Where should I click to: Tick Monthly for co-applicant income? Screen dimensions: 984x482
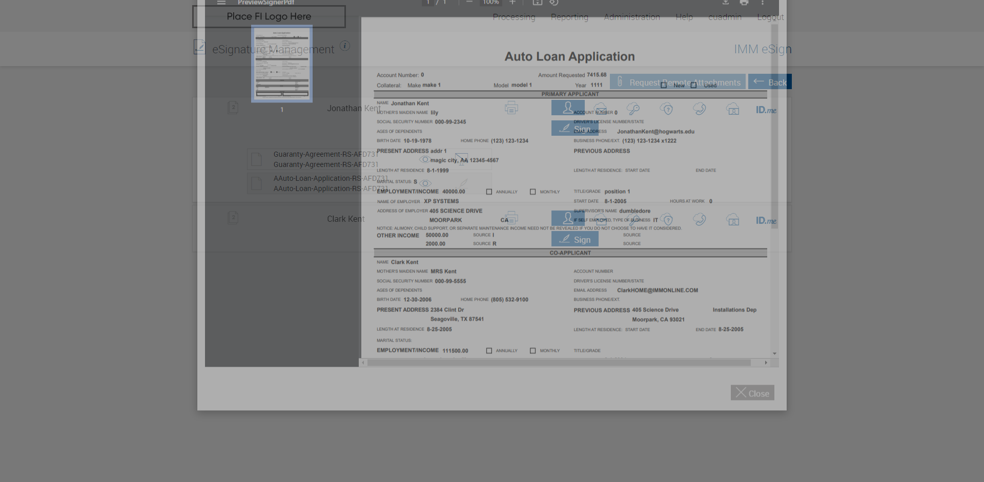[533, 351]
